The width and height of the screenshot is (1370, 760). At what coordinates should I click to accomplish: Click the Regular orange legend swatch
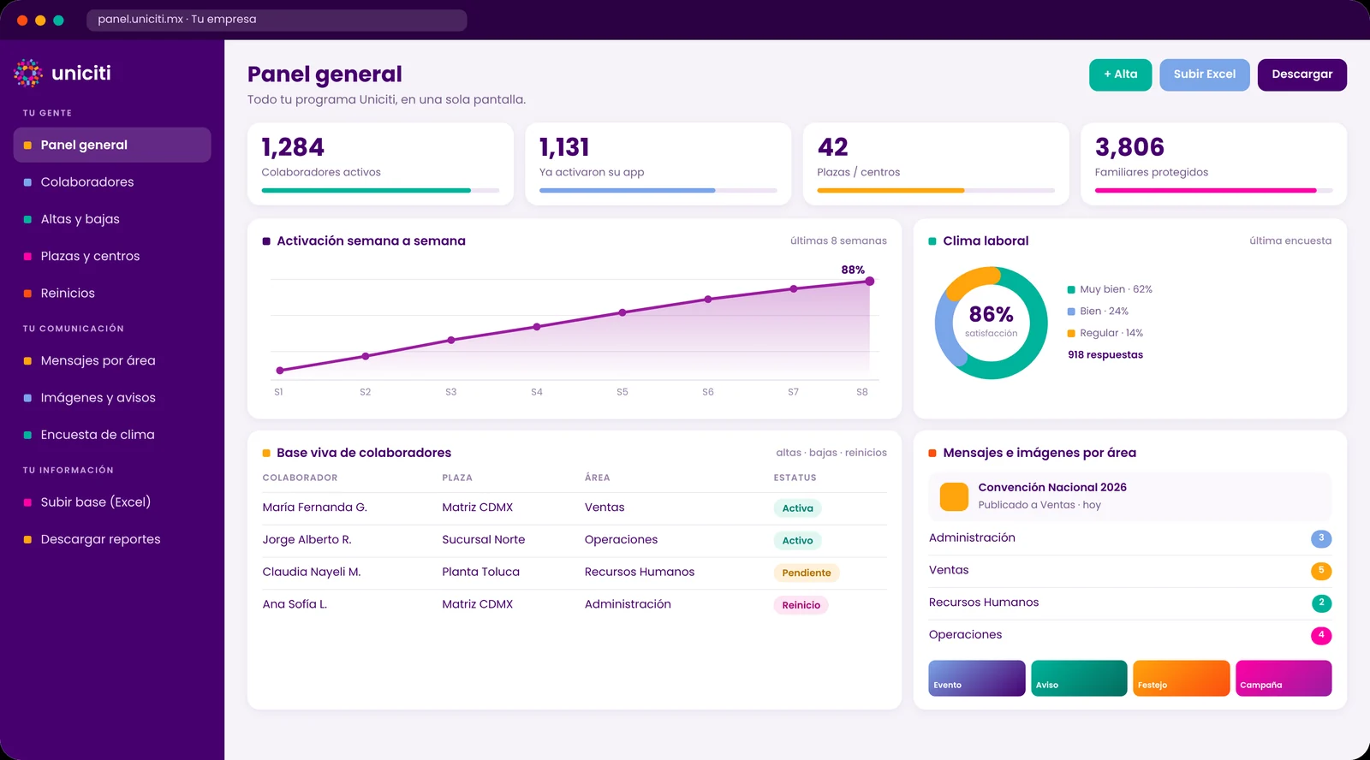click(1071, 334)
